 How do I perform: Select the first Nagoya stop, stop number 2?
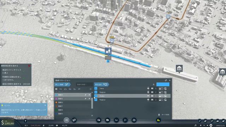pos(132,92)
